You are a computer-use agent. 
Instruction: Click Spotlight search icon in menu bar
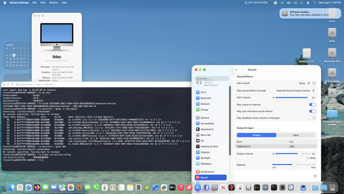coord(301,3)
